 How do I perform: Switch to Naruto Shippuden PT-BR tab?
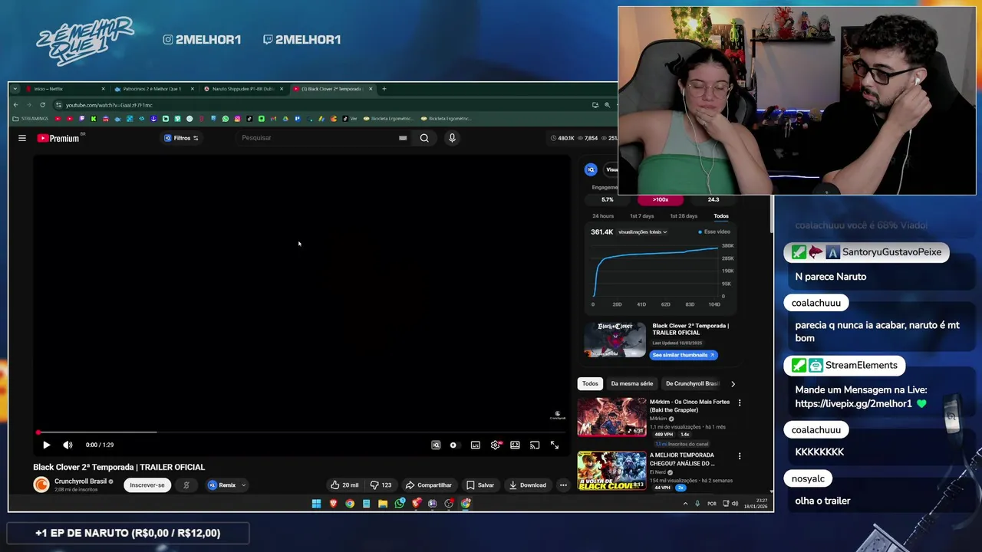(x=242, y=89)
